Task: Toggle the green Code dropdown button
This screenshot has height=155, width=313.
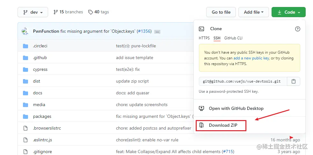Action: tap(288, 12)
